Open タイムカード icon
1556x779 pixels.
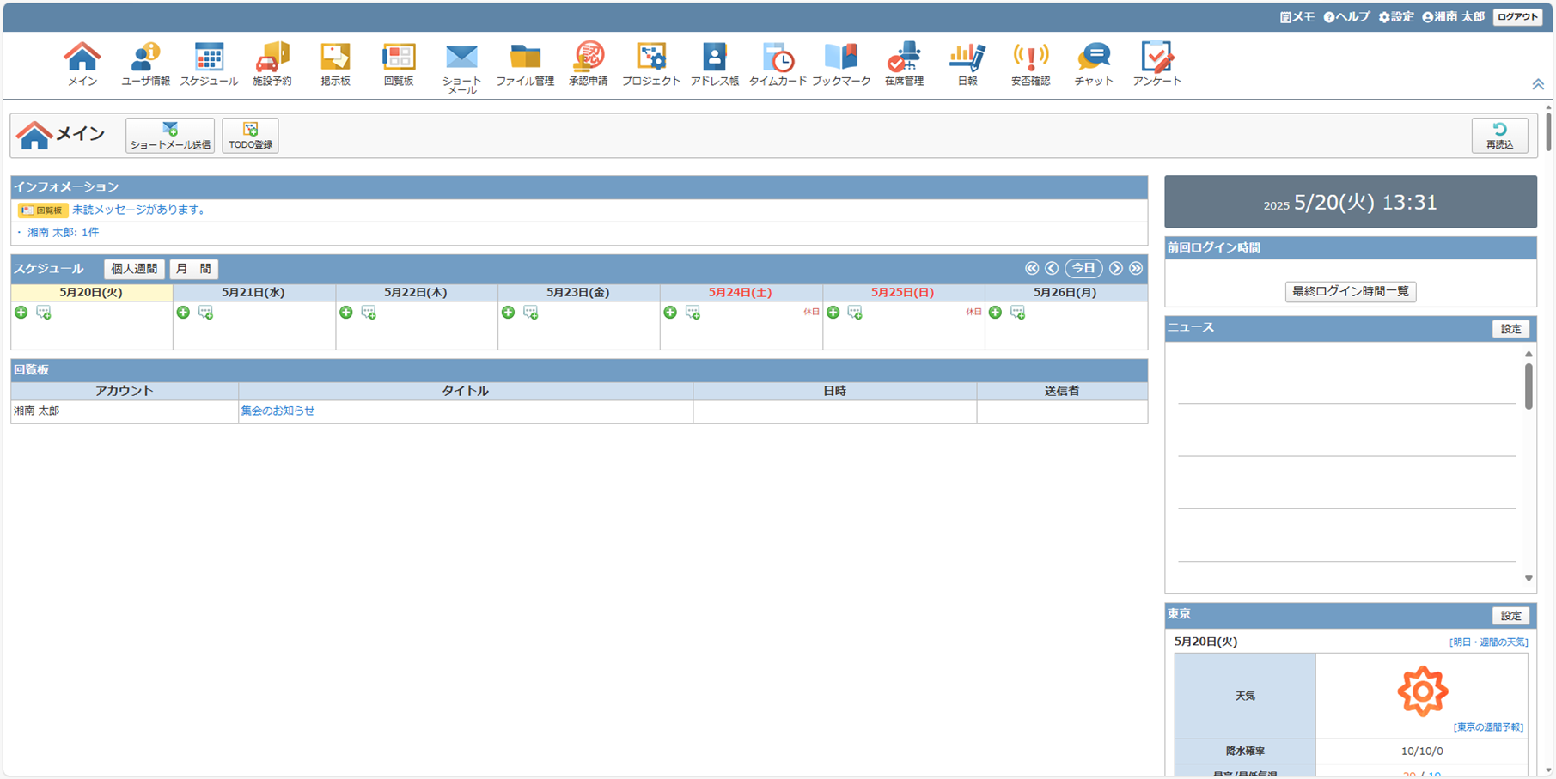pos(778,64)
